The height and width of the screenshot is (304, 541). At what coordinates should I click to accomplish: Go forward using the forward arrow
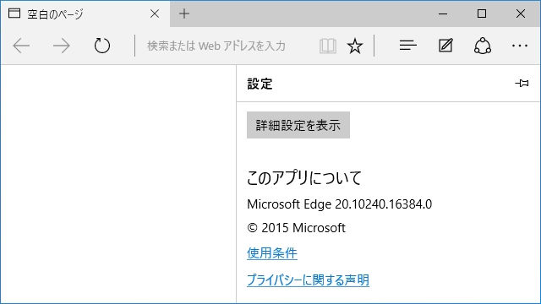[x=62, y=46]
